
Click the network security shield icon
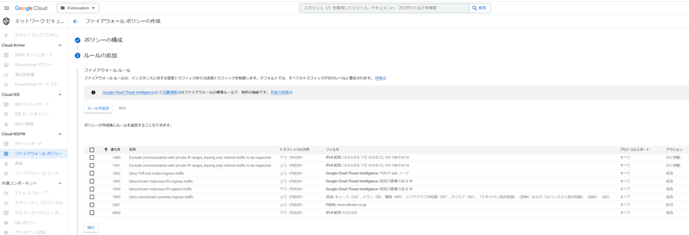click(x=6, y=21)
